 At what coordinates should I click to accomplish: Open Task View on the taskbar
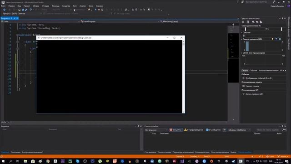[x=18, y=161]
